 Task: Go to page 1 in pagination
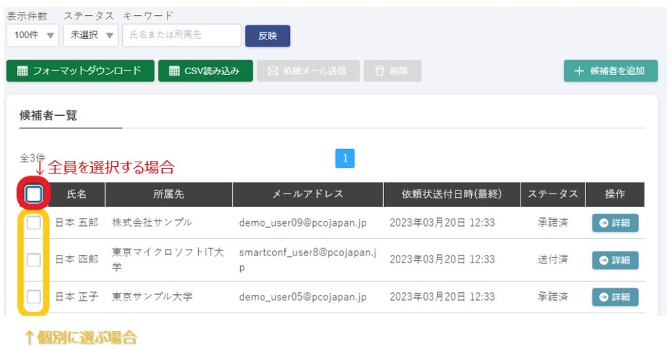345,158
